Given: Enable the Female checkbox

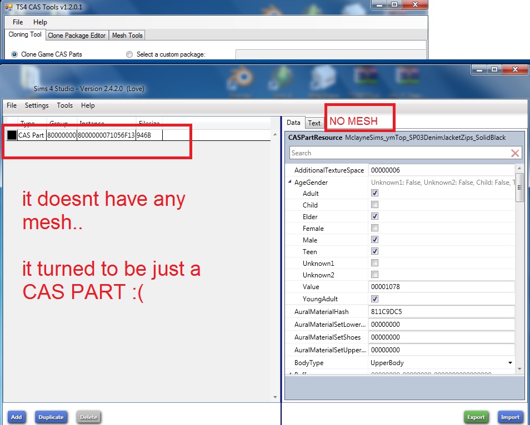Looking at the screenshot, I should [376, 228].
